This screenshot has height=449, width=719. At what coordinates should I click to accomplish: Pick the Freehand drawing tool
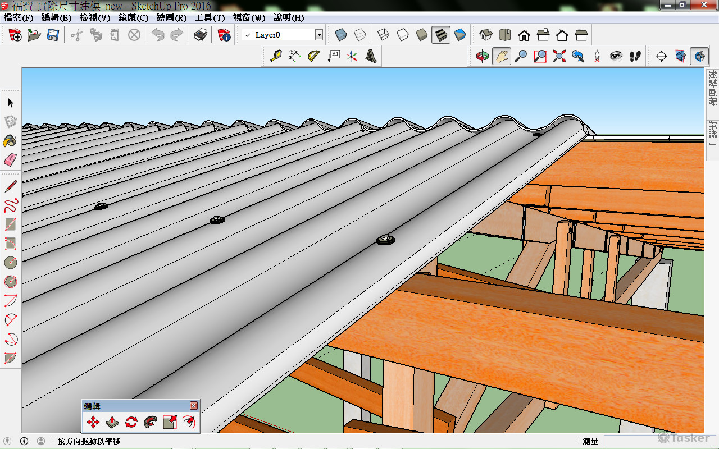(11, 205)
